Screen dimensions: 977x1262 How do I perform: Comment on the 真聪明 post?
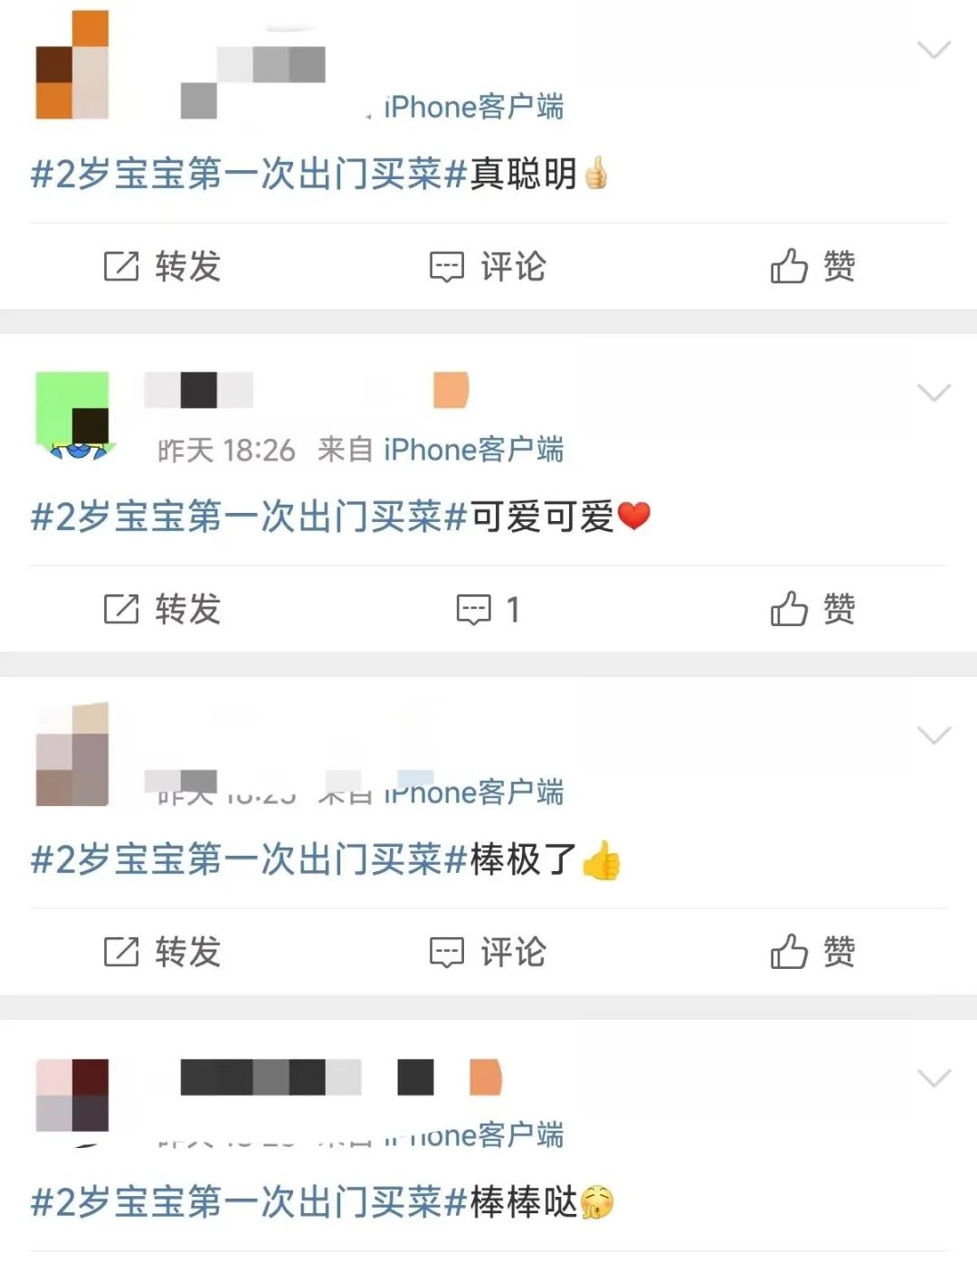click(487, 266)
